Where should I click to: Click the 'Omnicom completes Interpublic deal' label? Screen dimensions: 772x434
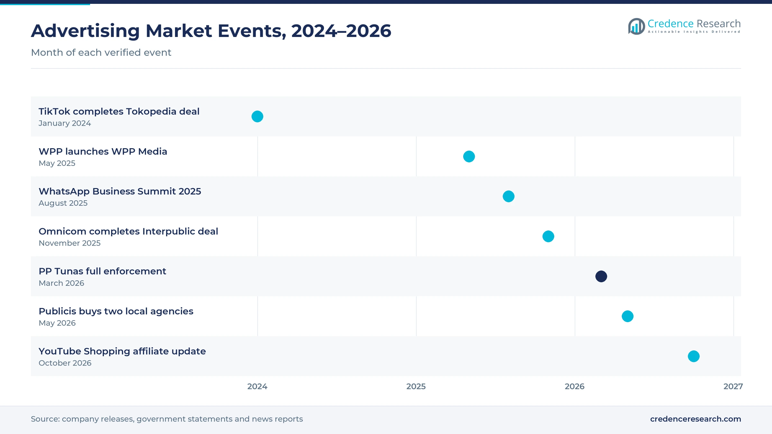(128, 231)
